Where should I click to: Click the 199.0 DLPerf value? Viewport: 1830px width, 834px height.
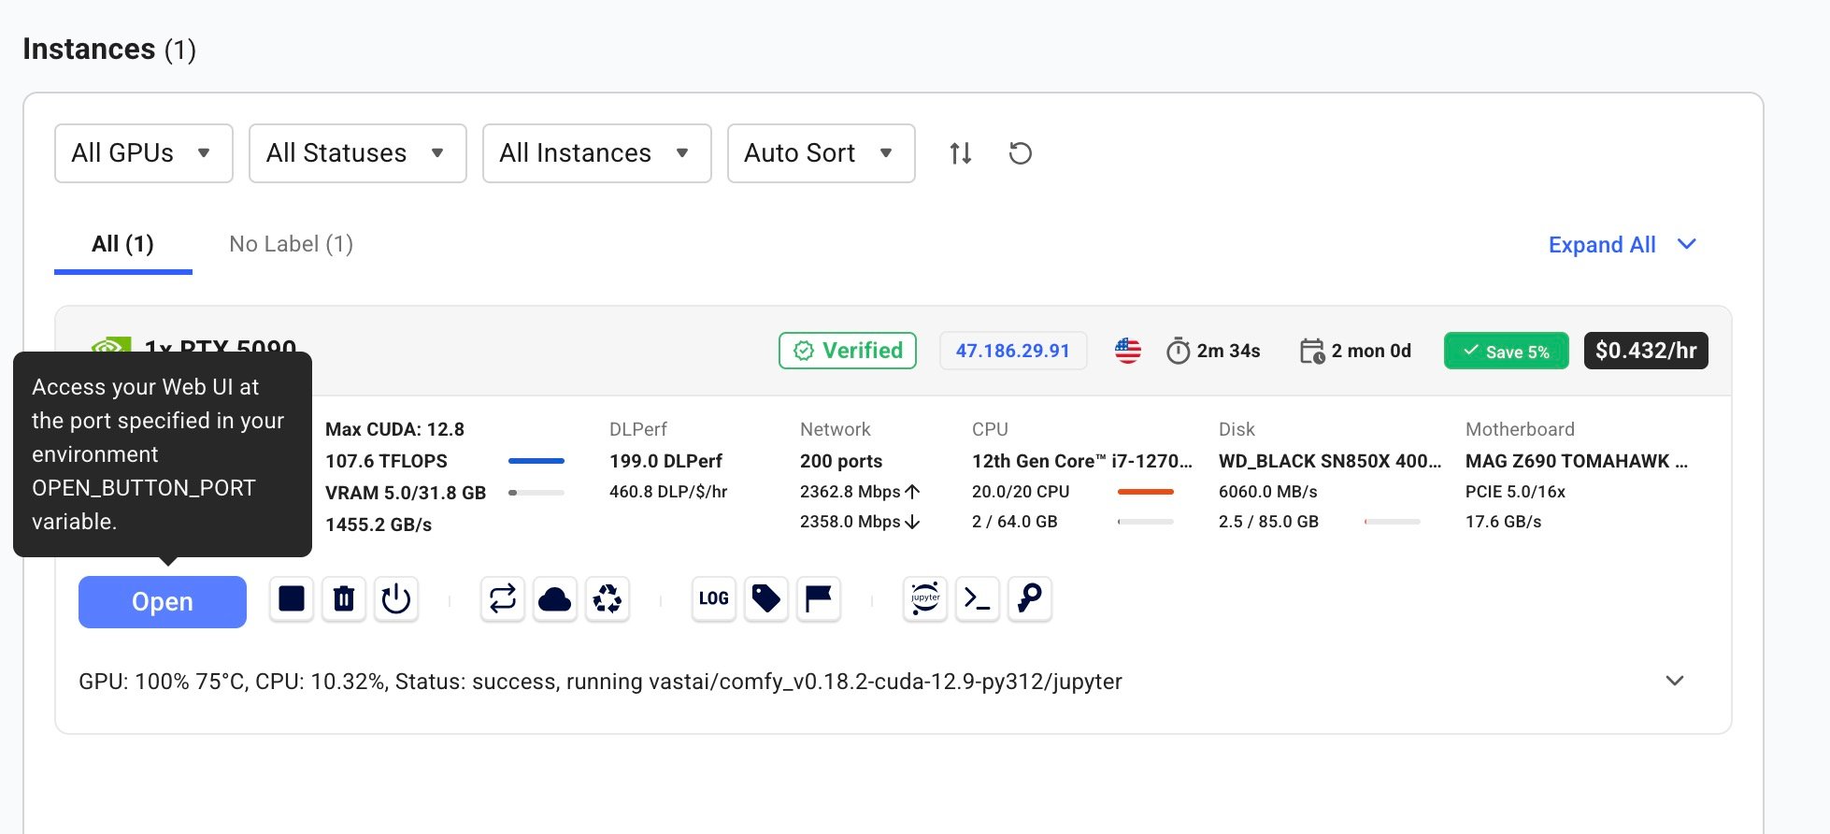coord(666,461)
